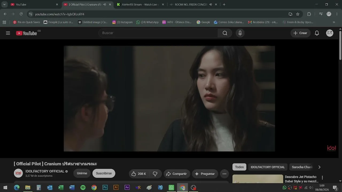Open the Jet Pistacho recommended thumbnail
Screen dimensions: 342x192
click(x=258, y=179)
